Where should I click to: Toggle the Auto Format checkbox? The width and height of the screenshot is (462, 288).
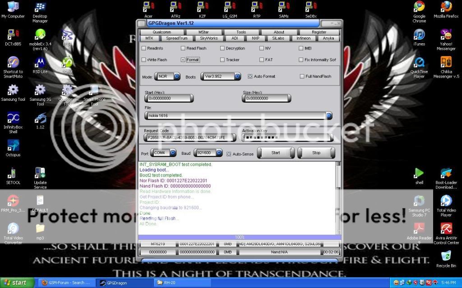coord(250,76)
